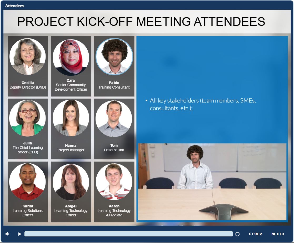Choose Hanna the Project manager's portrait

point(71,118)
